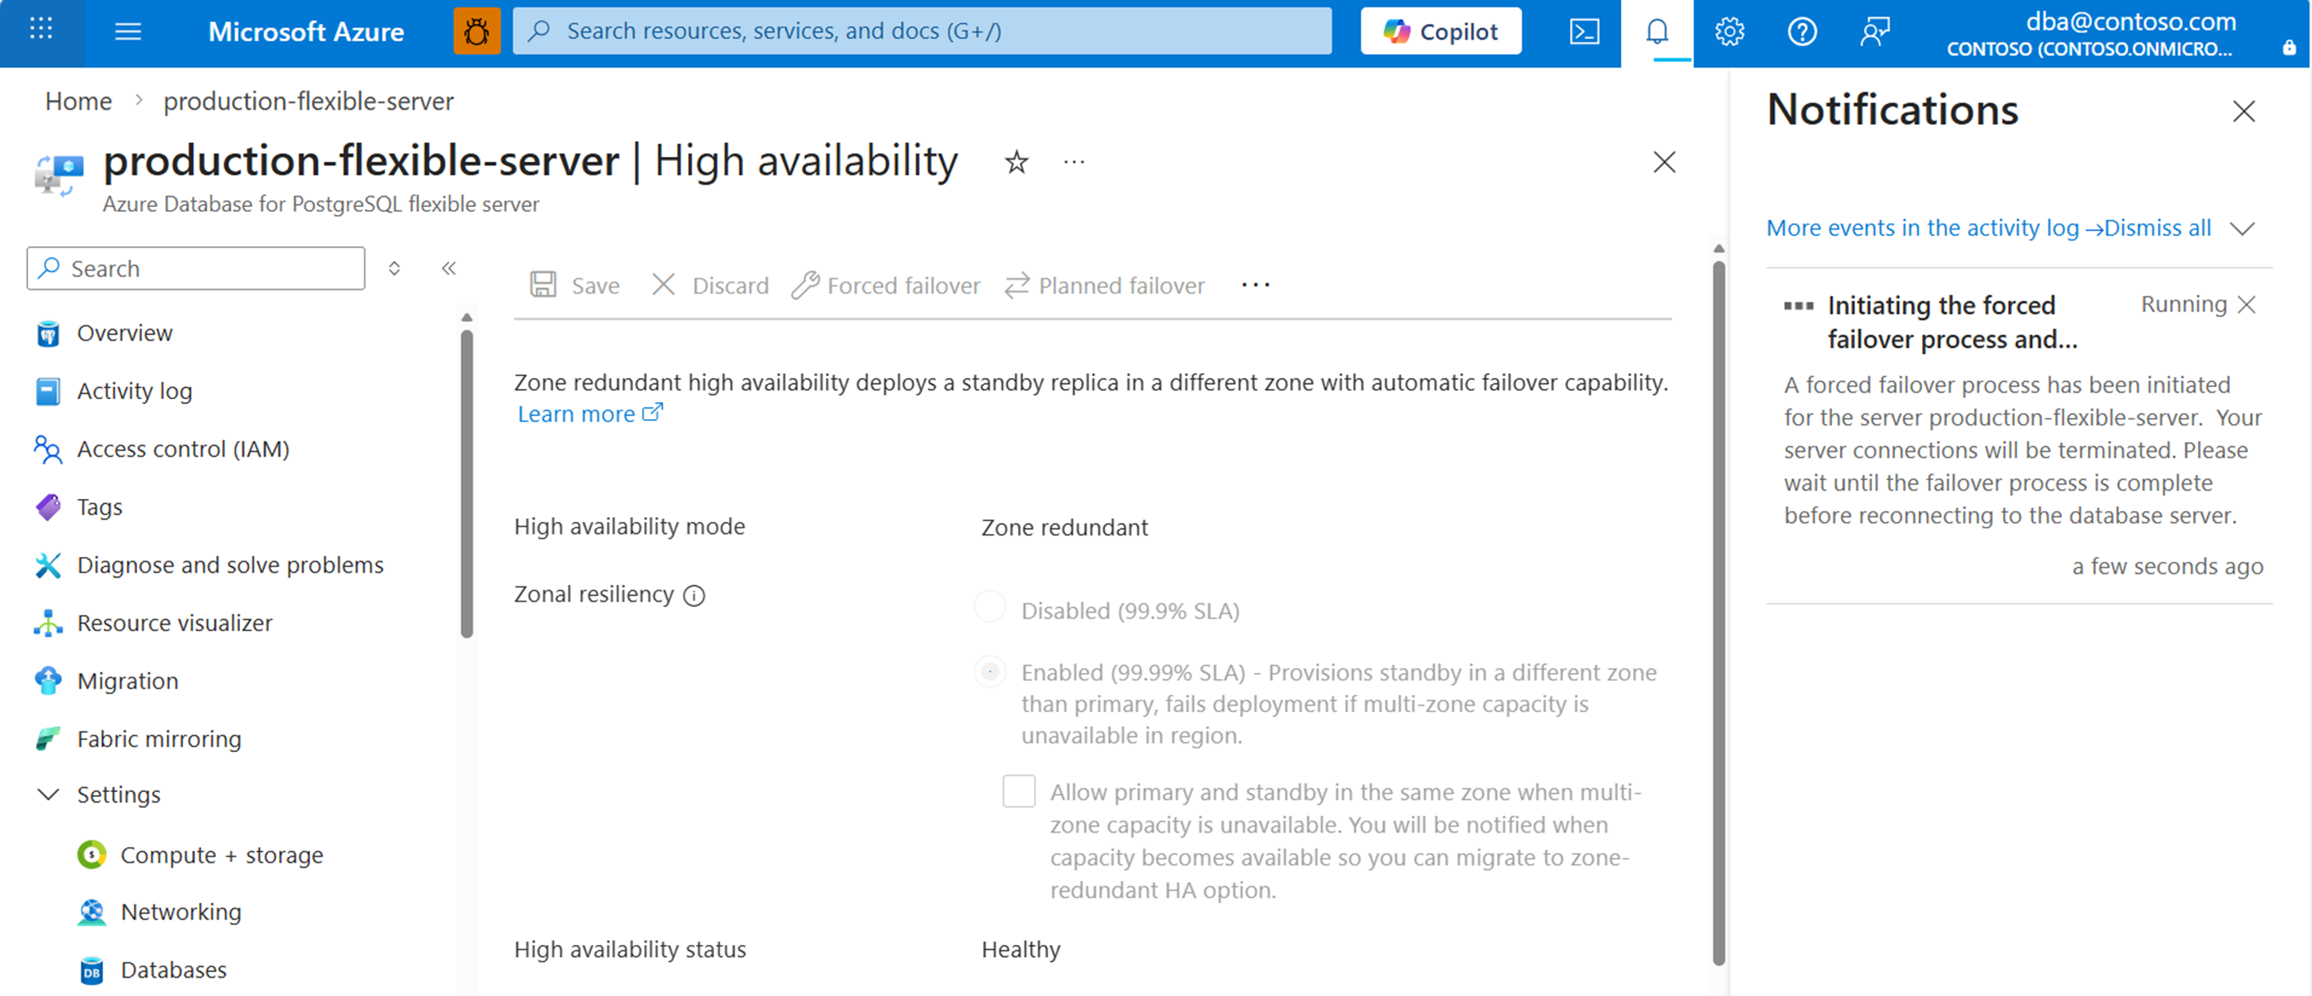Check allow same zone standby checkbox

pos(1019,791)
